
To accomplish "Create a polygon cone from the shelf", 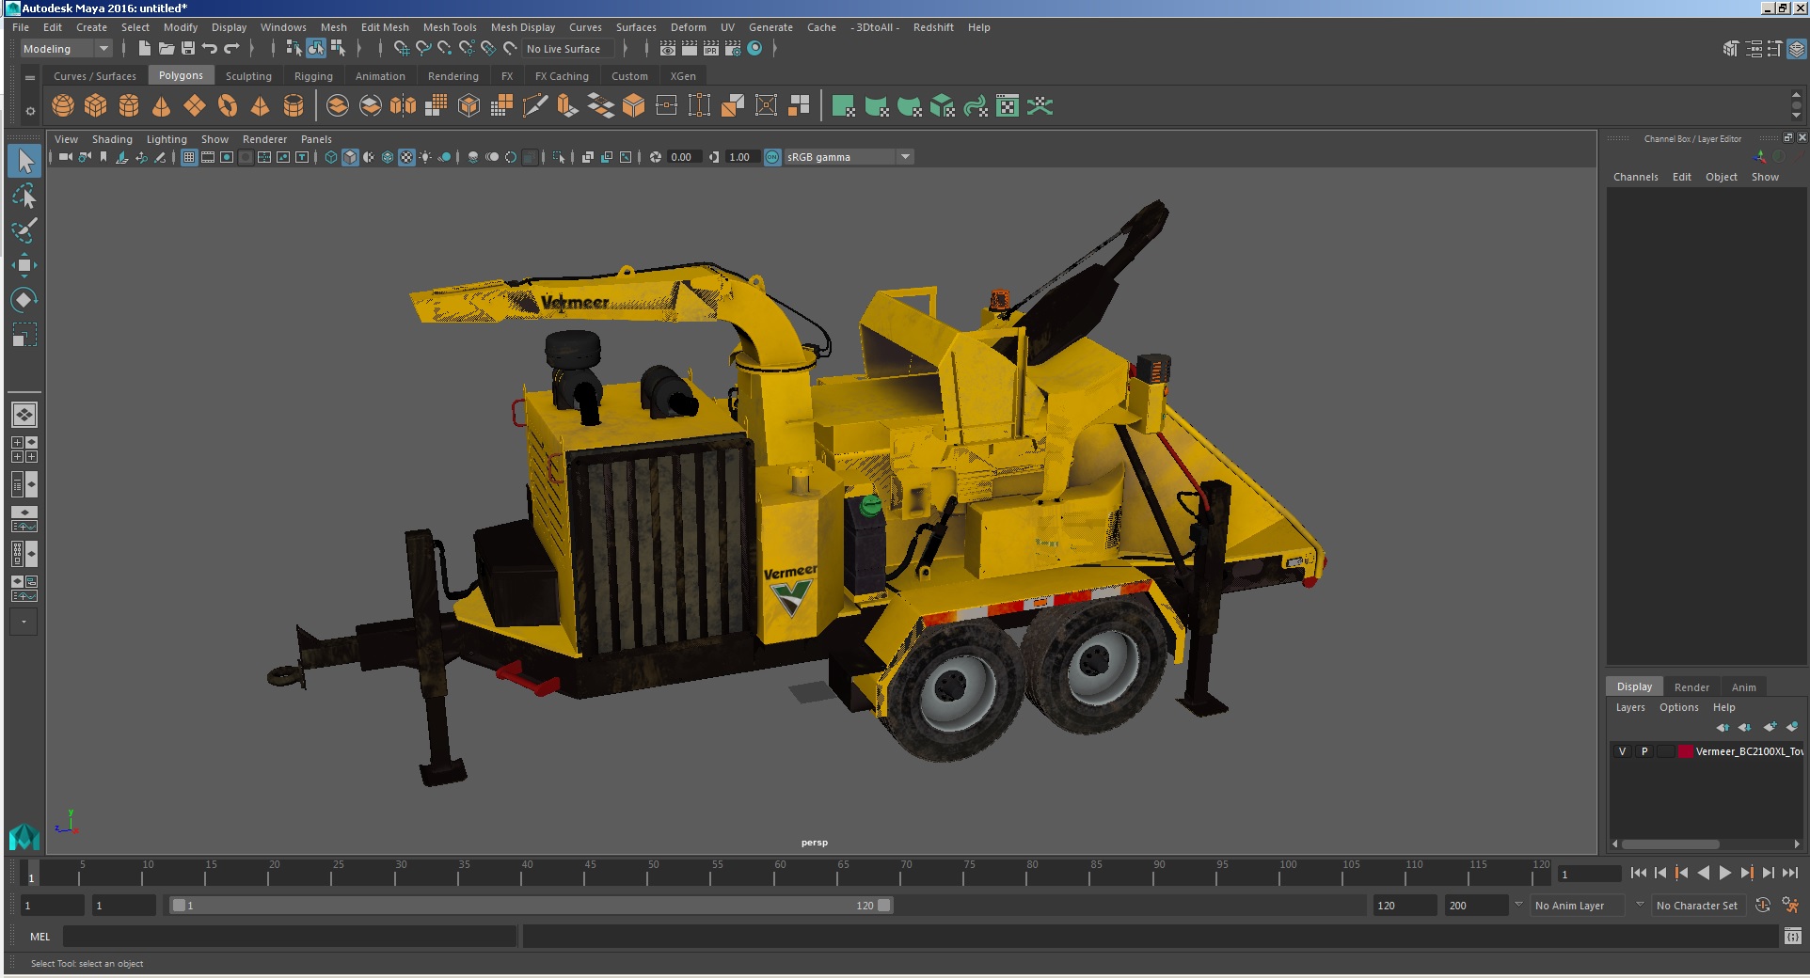I will click(x=162, y=106).
